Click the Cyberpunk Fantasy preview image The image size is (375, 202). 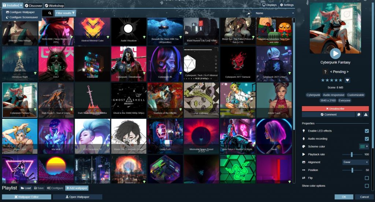335,28
